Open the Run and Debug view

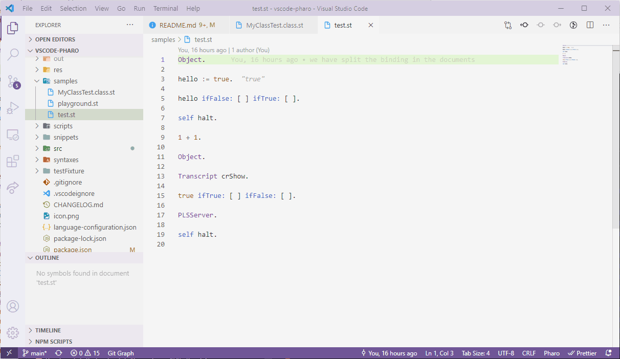point(13,108)
